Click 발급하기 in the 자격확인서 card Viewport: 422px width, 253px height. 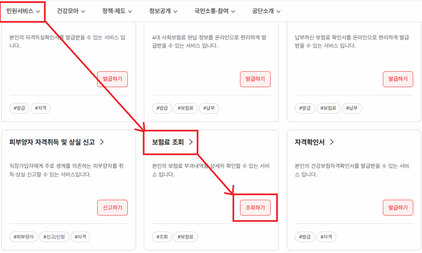[x=398, y=208]
